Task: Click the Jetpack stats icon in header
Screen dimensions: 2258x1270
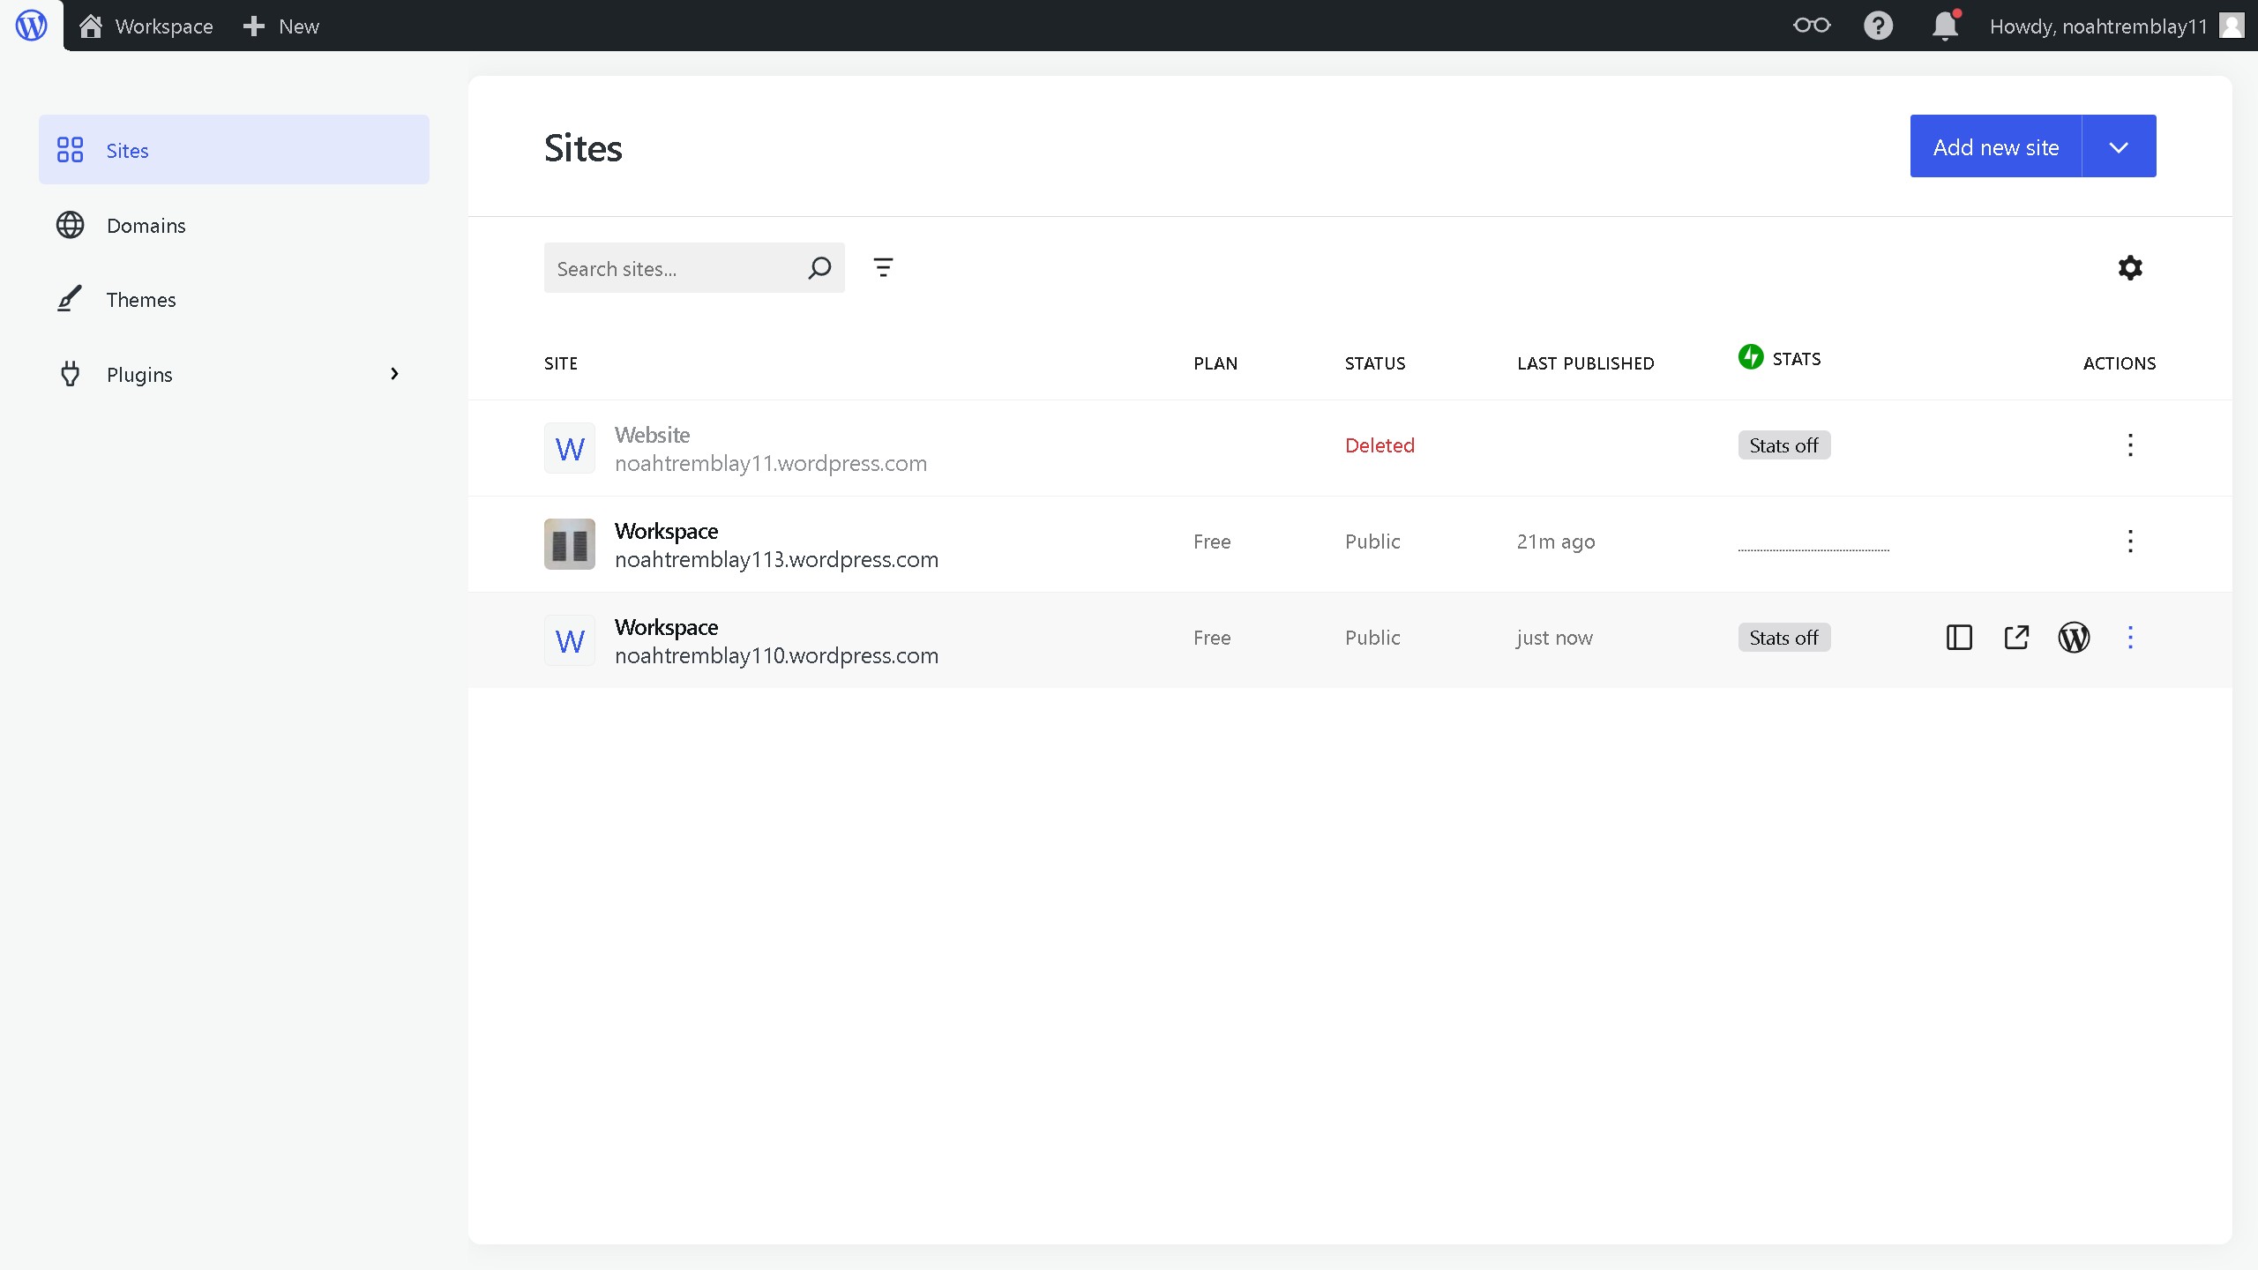Action: [x=1752, y=357]
